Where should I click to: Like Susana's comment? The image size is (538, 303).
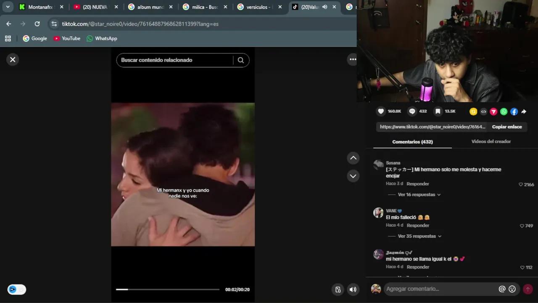(521, 184)
